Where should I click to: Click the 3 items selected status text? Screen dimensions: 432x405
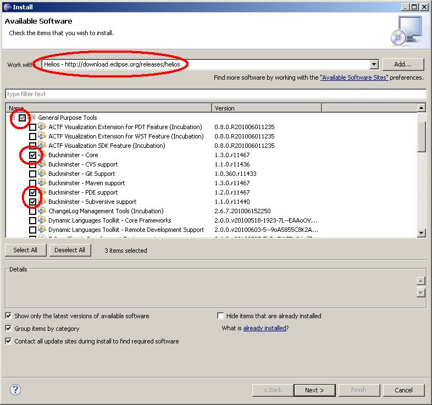(x=126, y=251)
